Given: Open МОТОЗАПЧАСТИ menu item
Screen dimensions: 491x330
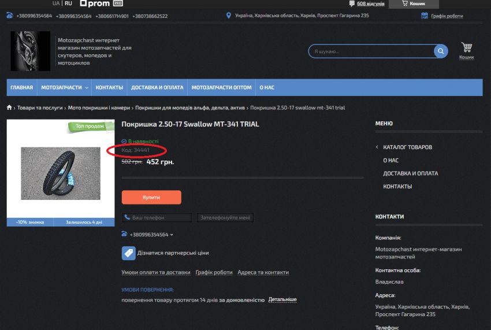Looking at the screenshot, I should click(61, 87).
